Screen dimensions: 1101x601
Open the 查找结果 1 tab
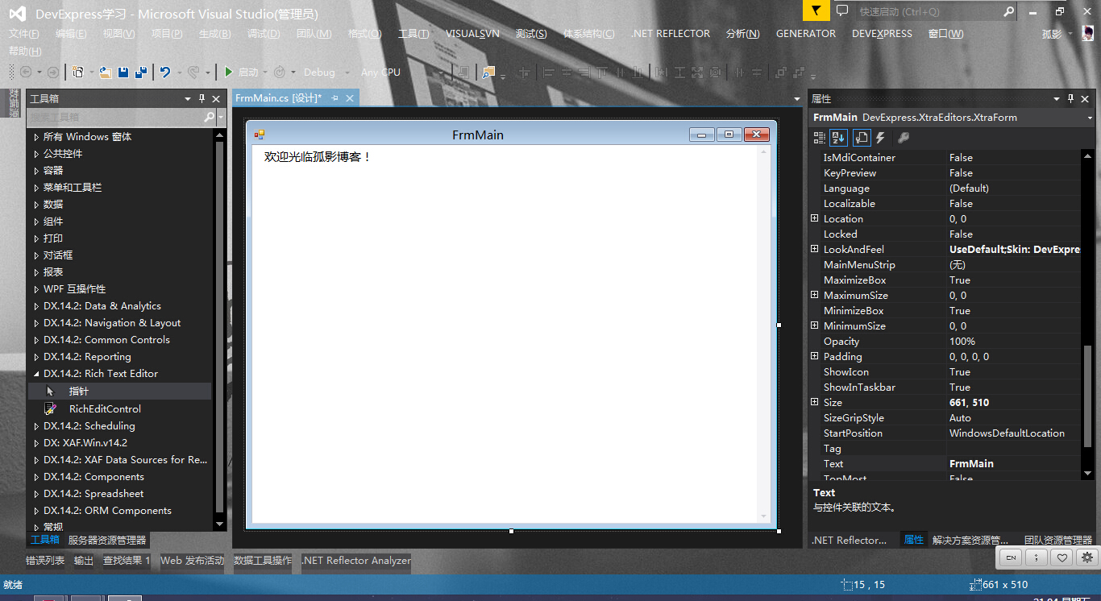coord(127,560)
